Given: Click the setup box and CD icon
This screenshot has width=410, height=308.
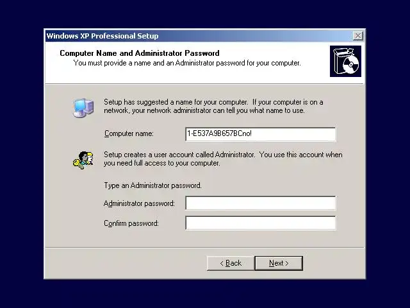Looking at the screenshot, I should coord(345,62).
